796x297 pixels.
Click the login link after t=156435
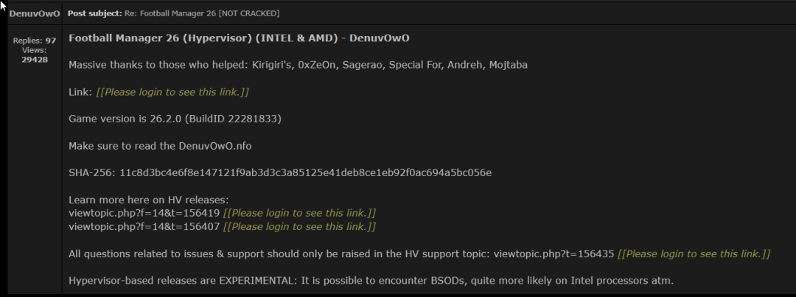(x=694, y=254)
